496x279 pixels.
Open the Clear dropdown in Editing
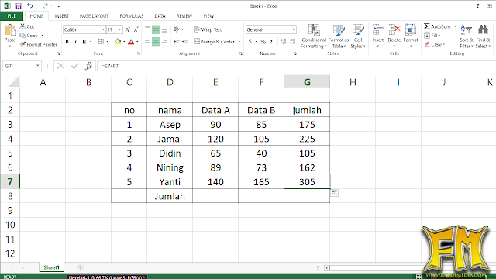pyautogui.click(x=435, y=44)
